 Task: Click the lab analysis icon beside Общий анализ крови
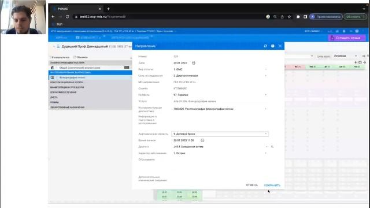tap(53, 68)
